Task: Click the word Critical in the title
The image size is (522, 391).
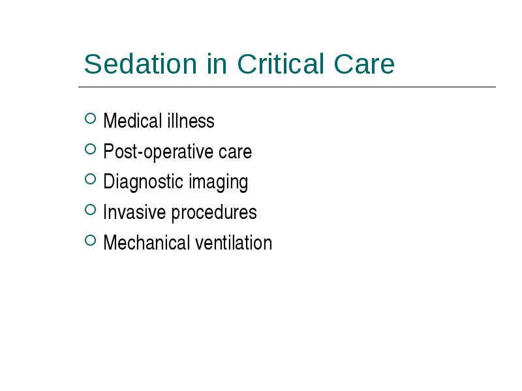Action: 281,63
